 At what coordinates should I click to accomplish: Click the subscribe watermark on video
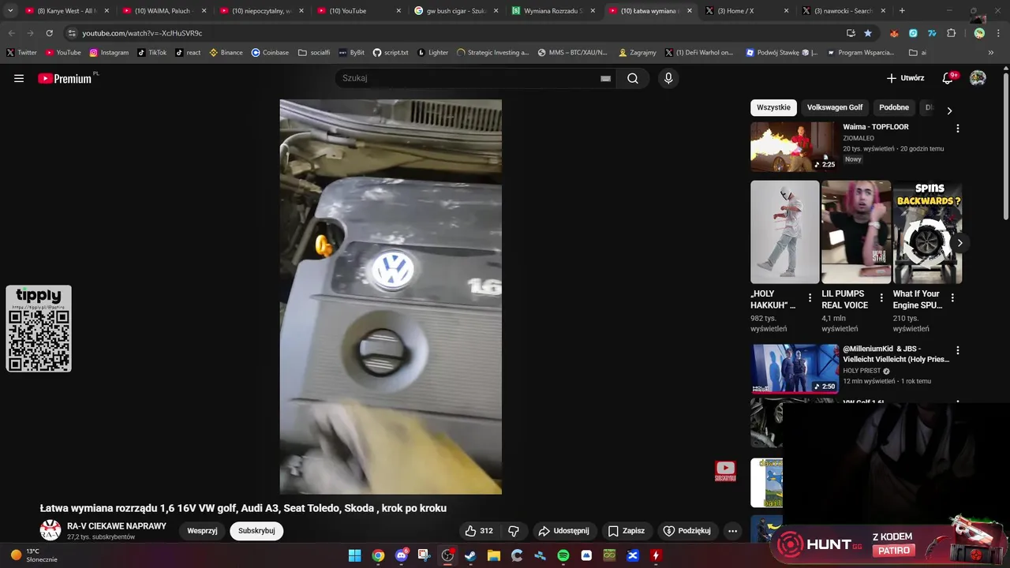[725, 471]
